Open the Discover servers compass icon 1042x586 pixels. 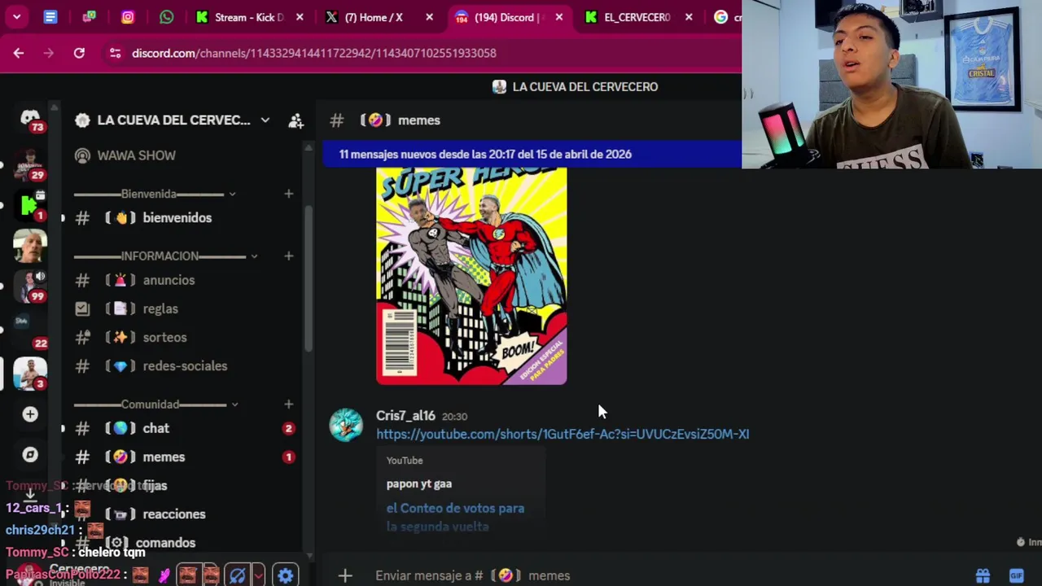30,455
